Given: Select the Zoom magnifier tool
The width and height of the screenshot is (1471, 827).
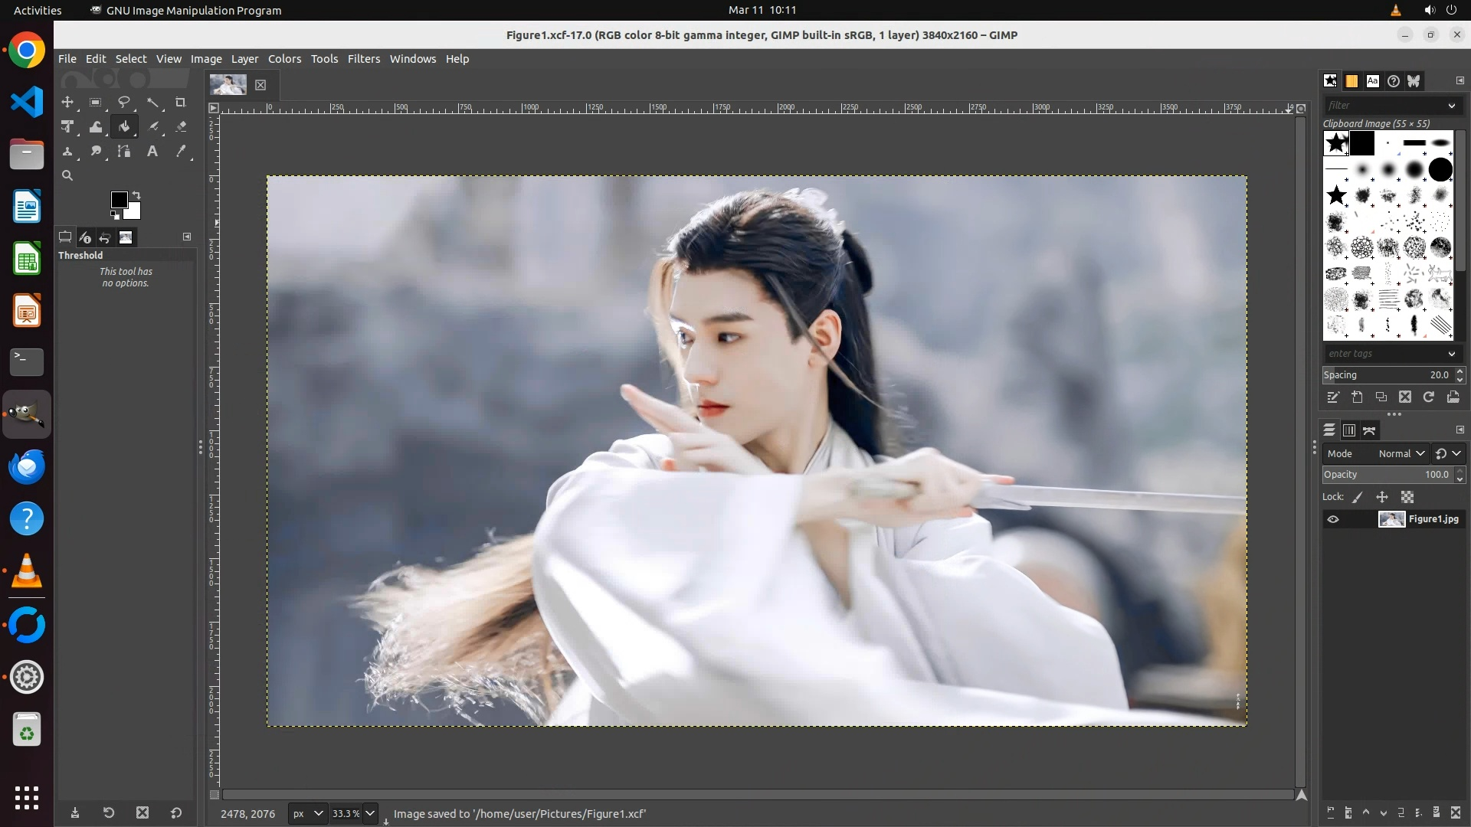Looking at the screenshot, I should (67, 175).
